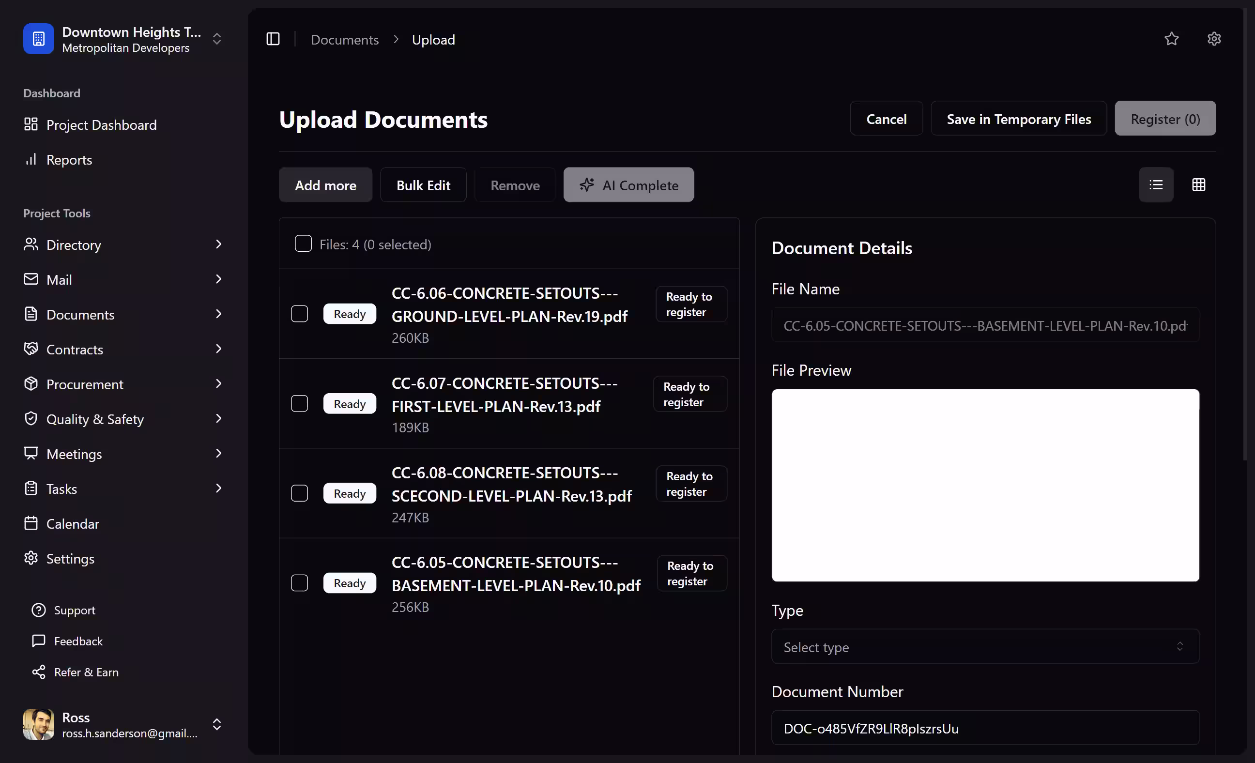Open the settings gear in top bar
Viewport: 1255px width, 763px height.
click(1214, 39)
